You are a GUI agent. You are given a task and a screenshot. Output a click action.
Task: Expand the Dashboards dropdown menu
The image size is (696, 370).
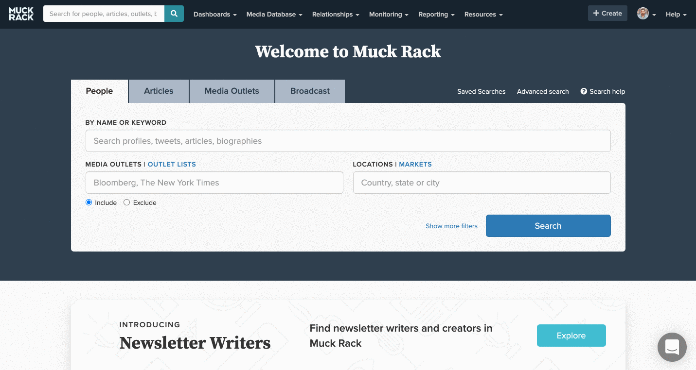click(x=215, y=15)
